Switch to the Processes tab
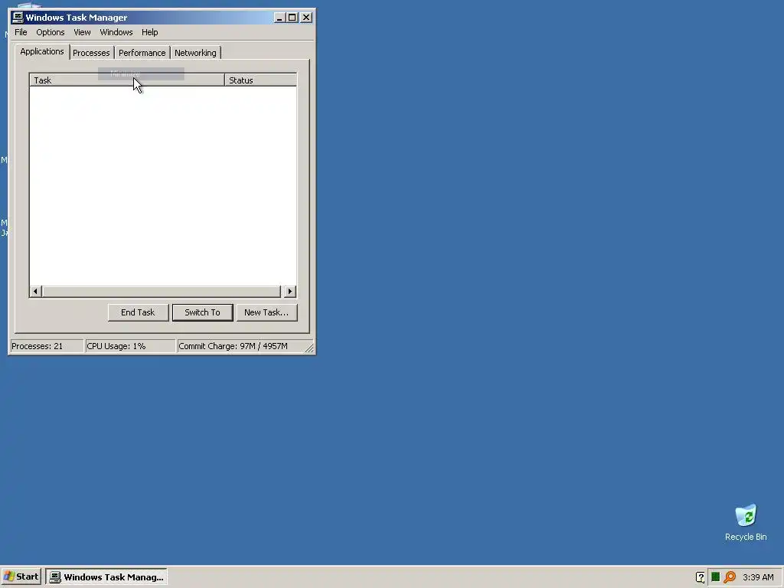The image size is (784, 588). (91, 53)
